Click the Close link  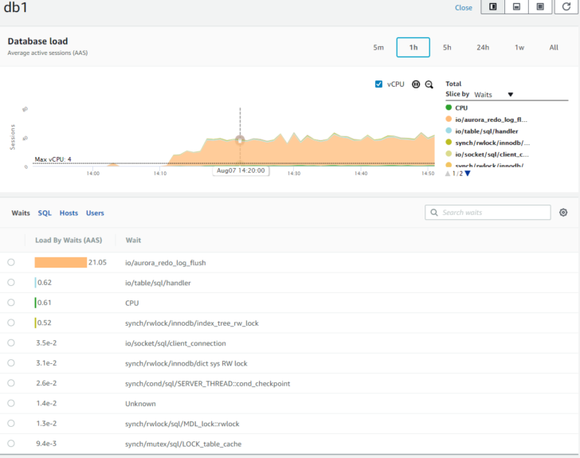pyautogui.click(x=463, y=7)
